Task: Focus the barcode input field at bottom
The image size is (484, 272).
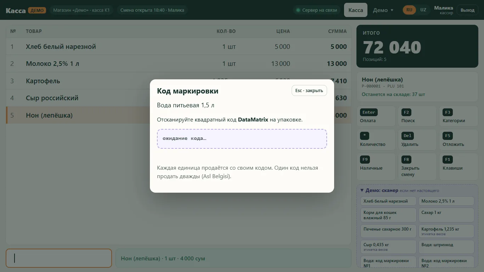Action: pos(59,258)
